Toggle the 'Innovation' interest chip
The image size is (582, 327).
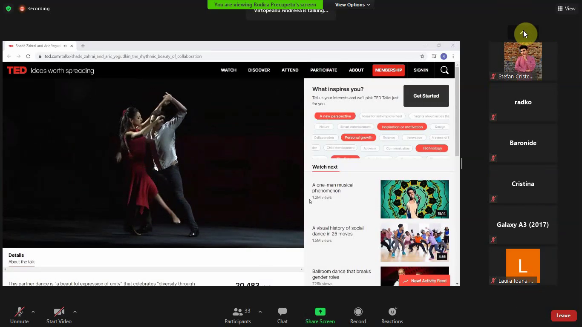414,138
